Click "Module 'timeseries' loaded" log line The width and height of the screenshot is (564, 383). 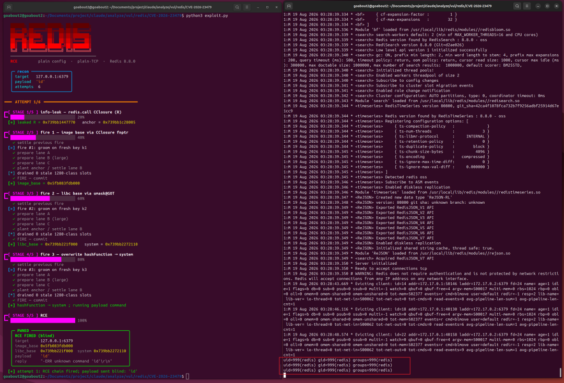click(412, 192)
